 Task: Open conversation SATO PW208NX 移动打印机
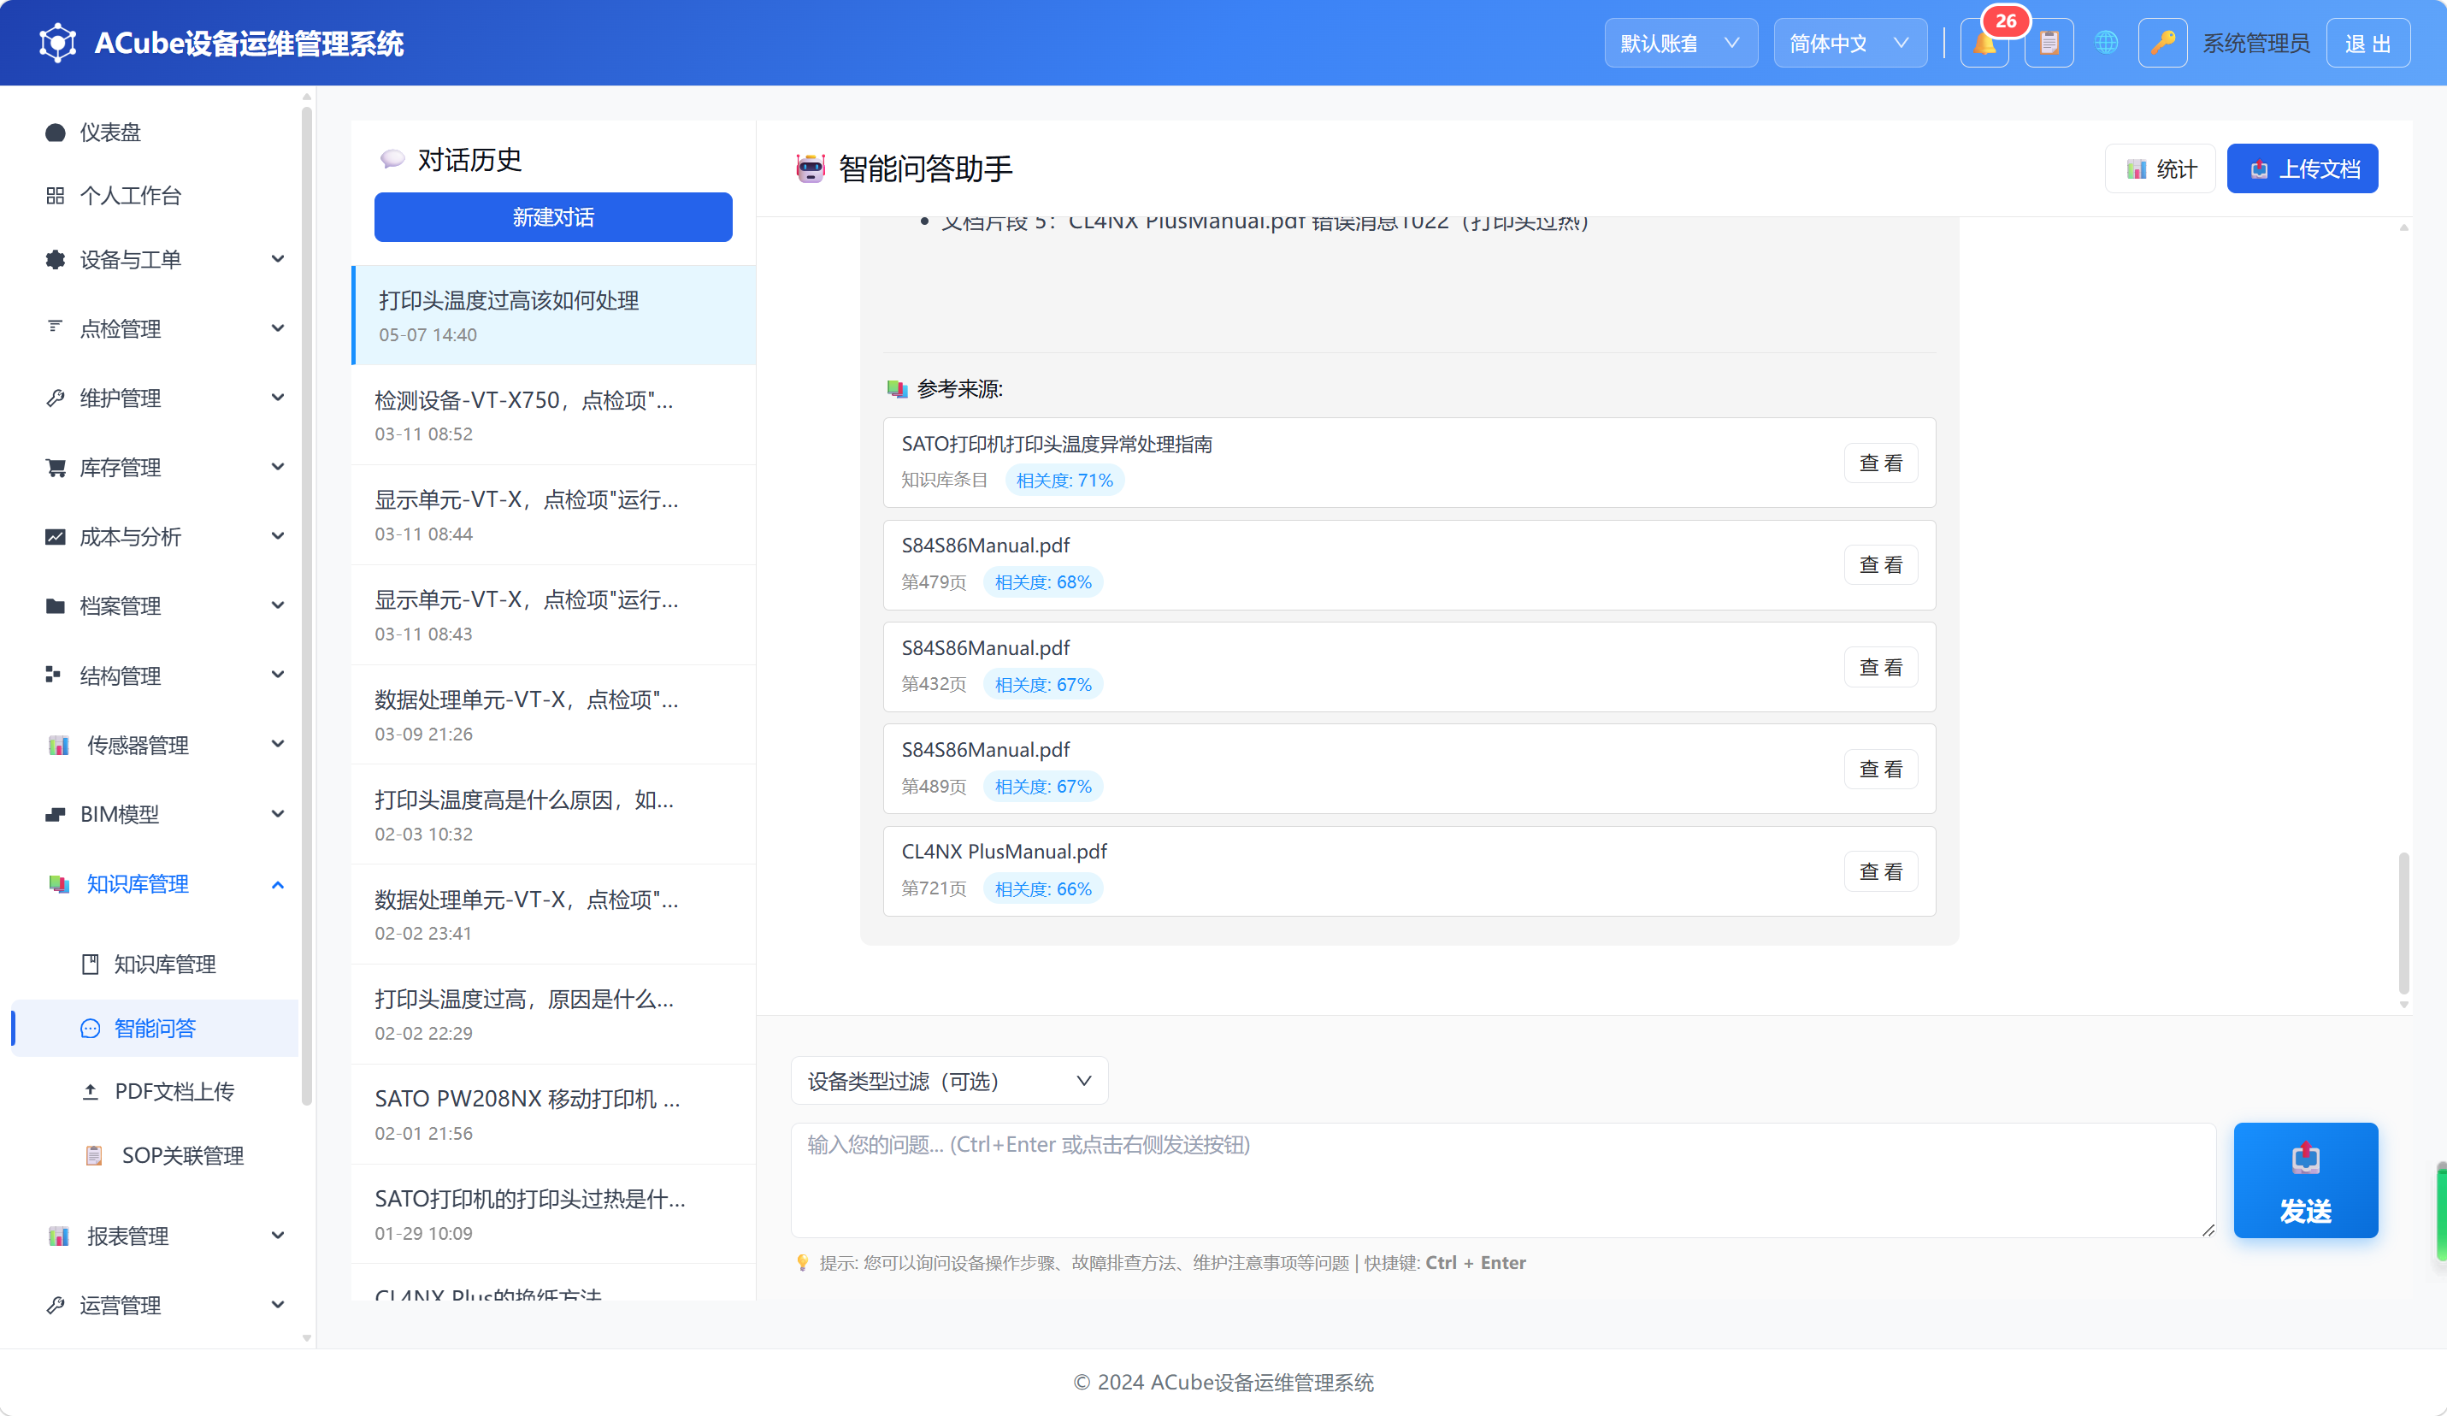[553, 1114]
